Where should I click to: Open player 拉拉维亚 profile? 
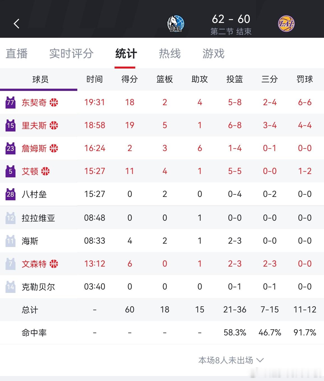(38, 218)
